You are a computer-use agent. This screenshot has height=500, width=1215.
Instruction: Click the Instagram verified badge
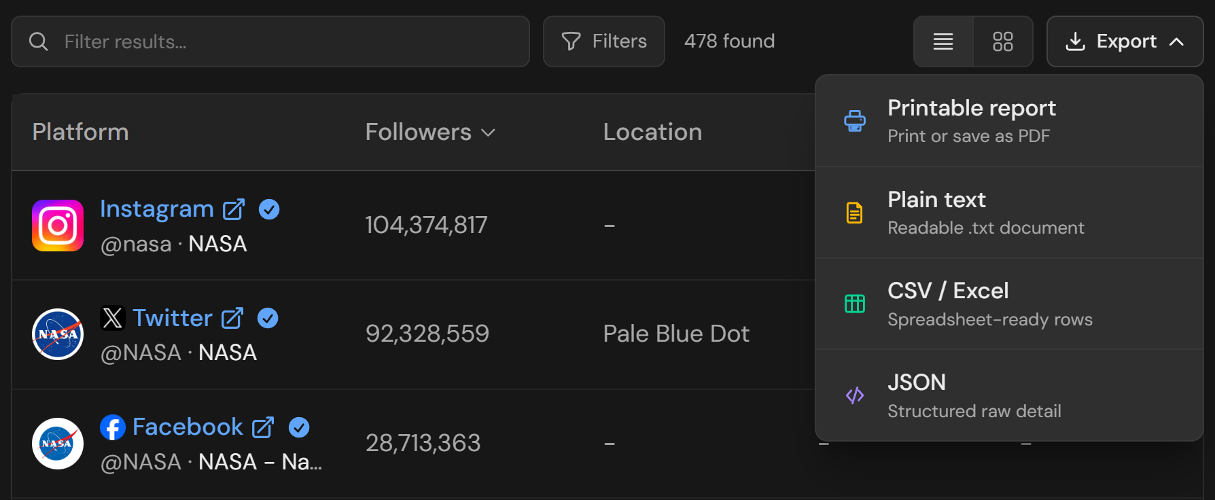point(269,209)
